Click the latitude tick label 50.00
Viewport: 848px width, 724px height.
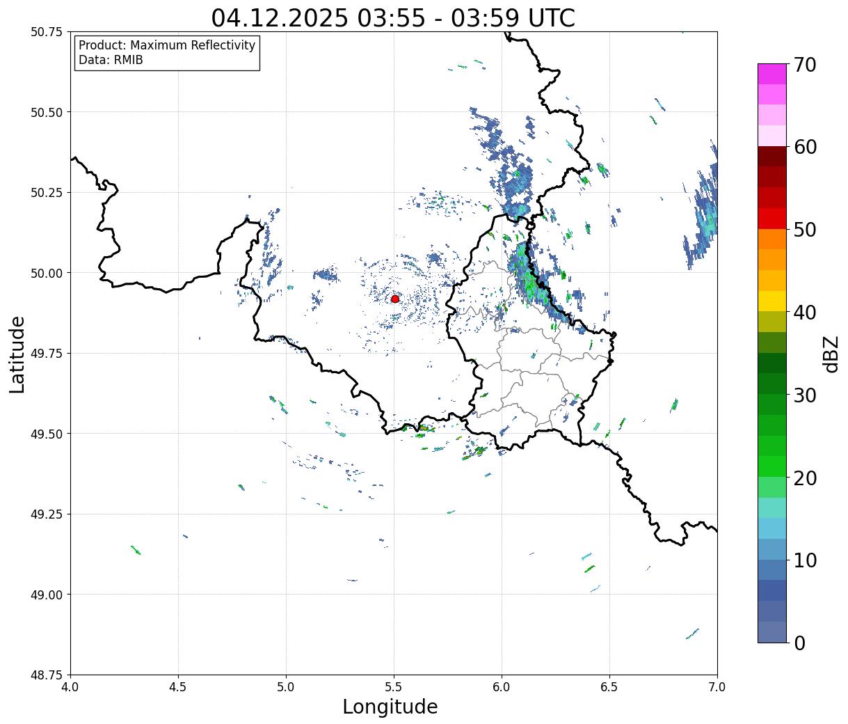click(x=47, y=273)
